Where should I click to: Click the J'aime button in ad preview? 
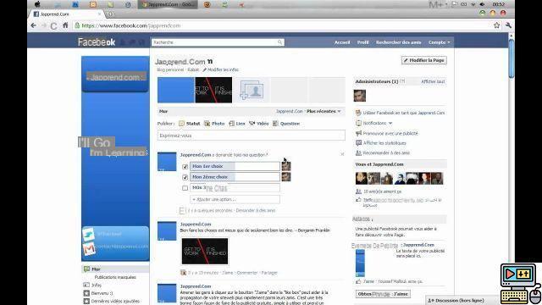pyautogui.click(x=383, y=294)
